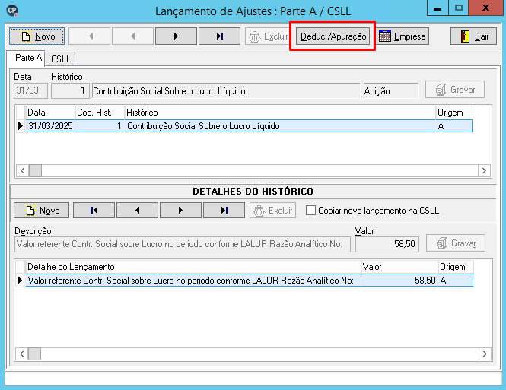Open Deduc./Apuração
The height and width of the screenshot is (390, 506).
coord(333,36)
